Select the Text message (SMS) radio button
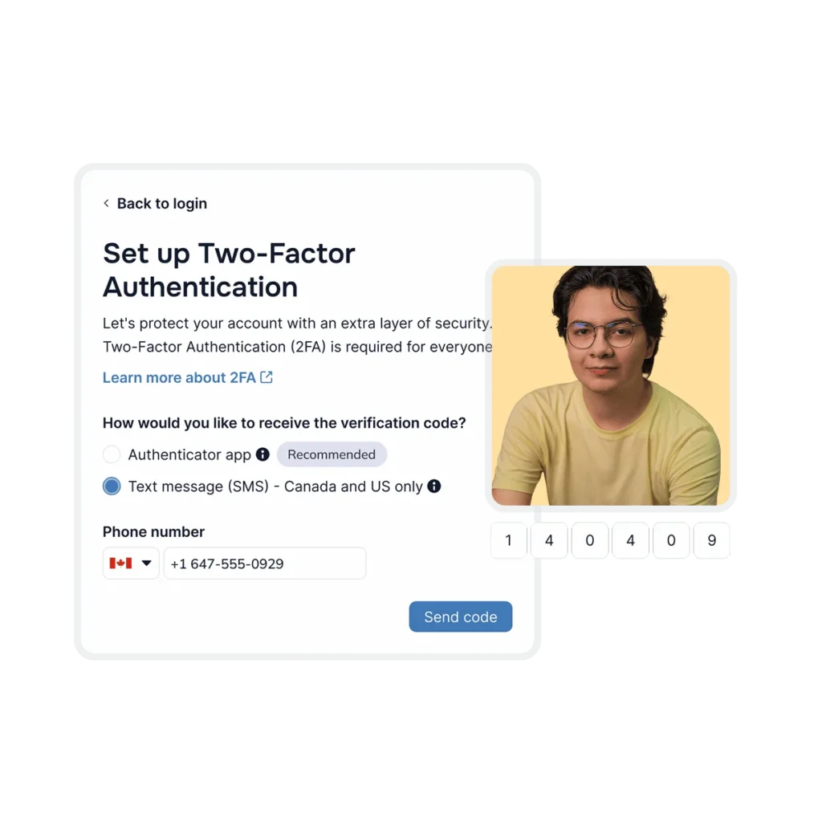This screenshot has height=822, width=822. click(112, 486)
